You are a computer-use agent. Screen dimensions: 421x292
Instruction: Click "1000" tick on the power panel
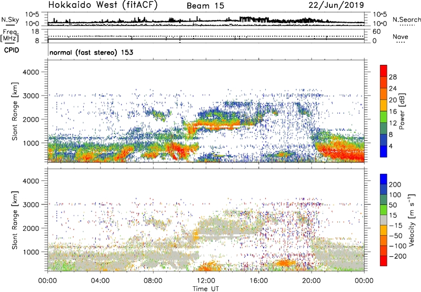click(x=31, y=143)
